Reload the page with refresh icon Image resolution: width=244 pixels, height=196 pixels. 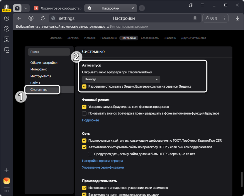43,18
